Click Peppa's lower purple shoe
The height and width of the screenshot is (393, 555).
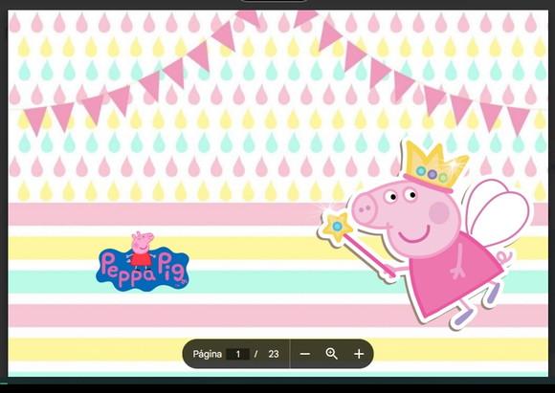[463, 317]
